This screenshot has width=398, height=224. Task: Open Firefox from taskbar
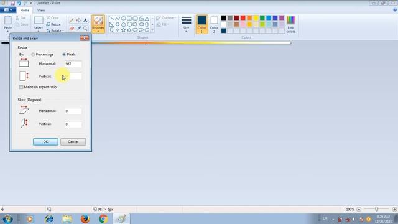click(x=85, y=218)
